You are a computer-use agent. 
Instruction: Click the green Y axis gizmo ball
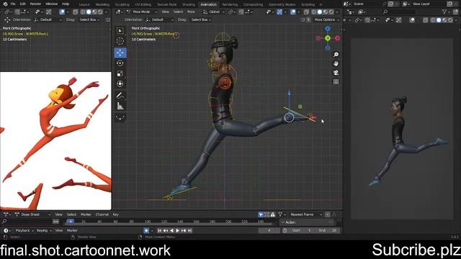pos(328,38)
